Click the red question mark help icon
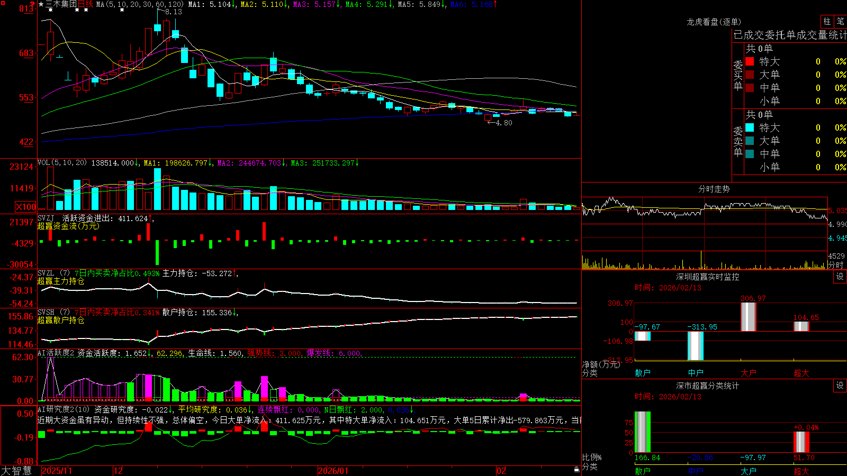The image size is (847, 476). pyautogui.click(x=32, y=4)
